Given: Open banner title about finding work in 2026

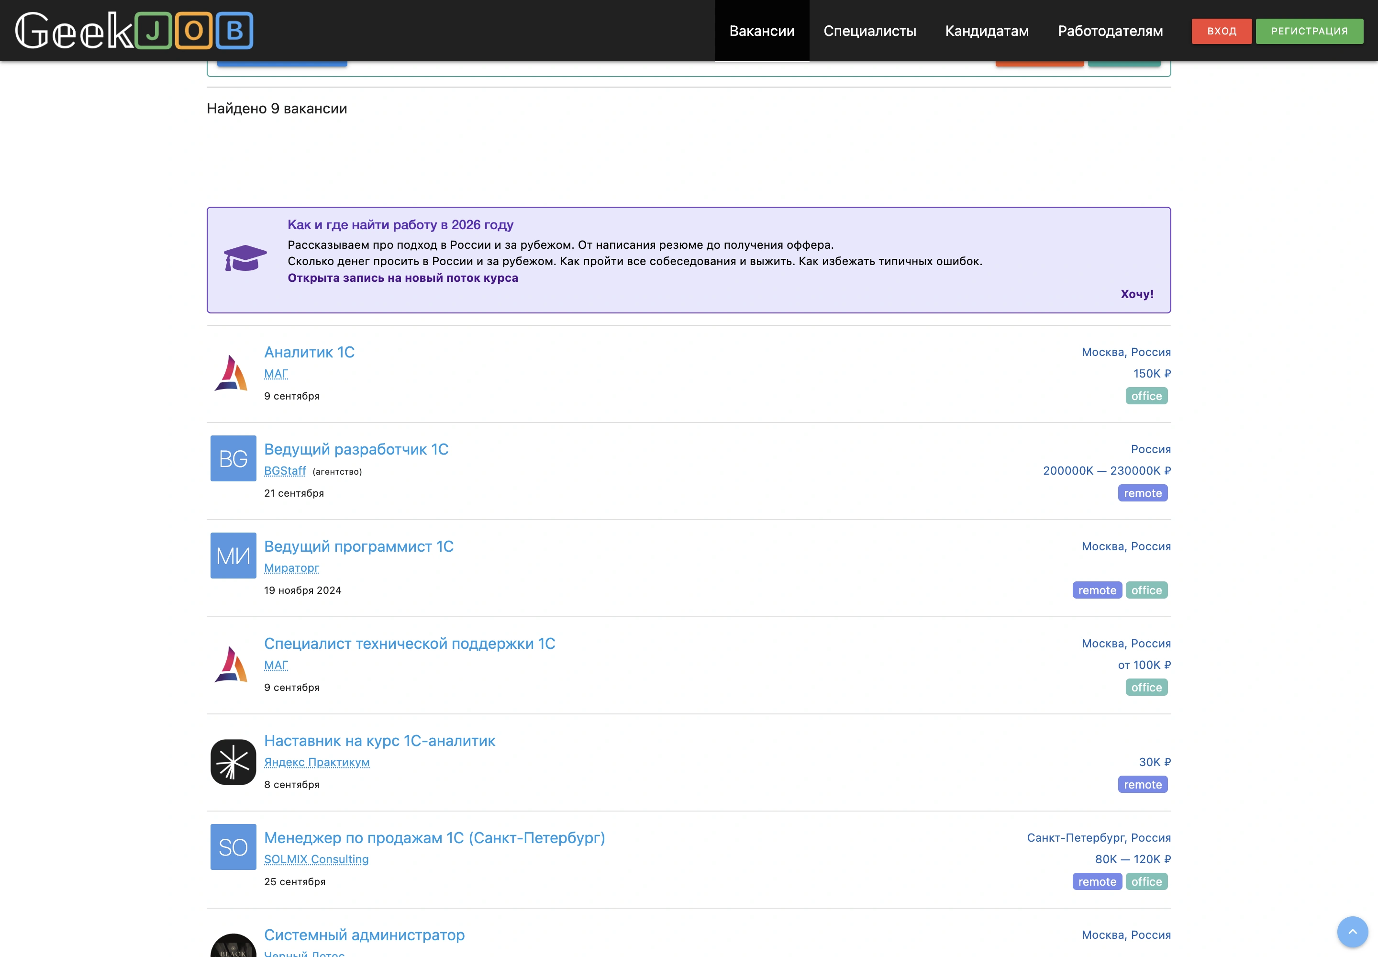Looking at the screenshot, I should point(400,225).
